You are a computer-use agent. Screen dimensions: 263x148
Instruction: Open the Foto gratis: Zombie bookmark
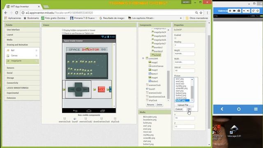click(54, 18)
